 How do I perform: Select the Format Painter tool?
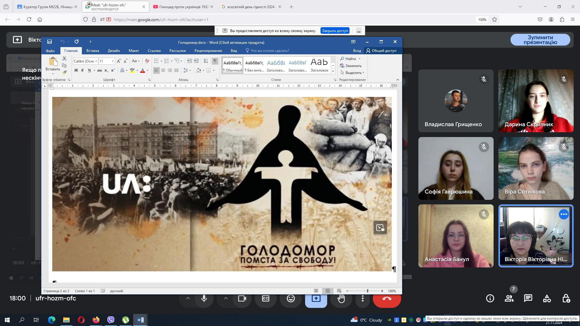point(64,72)
